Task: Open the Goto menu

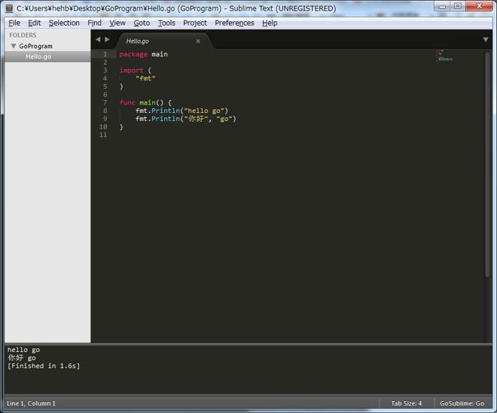Action: click(x=142, y=23)
